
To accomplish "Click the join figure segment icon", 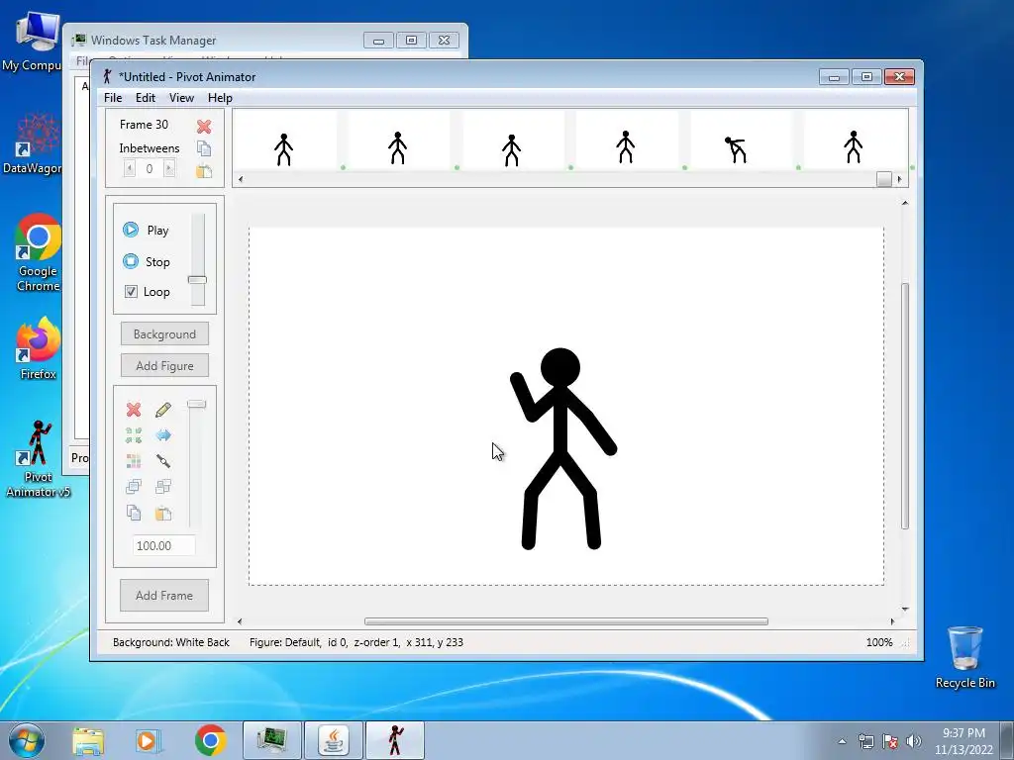I will point(163,461).
